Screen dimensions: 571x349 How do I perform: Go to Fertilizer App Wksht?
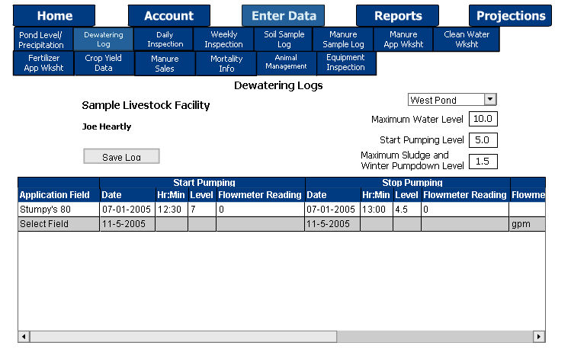[43, 63]
